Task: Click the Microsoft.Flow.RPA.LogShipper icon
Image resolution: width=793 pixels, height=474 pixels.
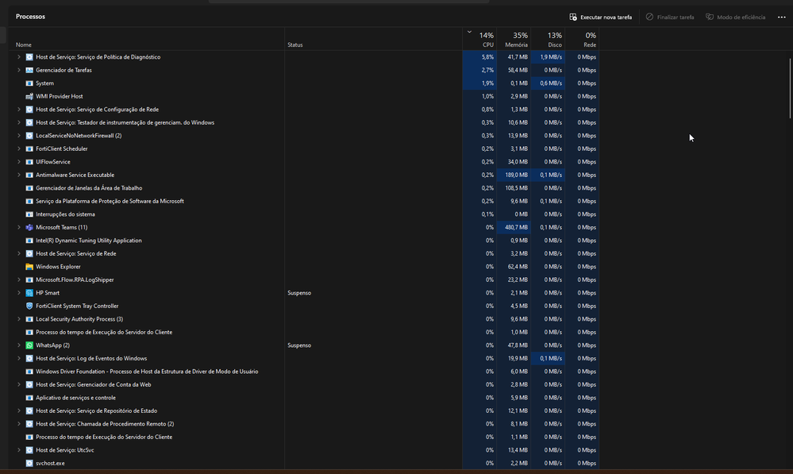Action: (29, 279)
